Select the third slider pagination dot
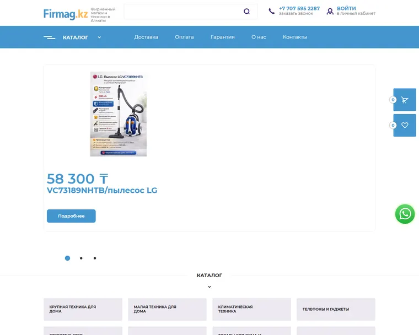The width and height of the screenshot is (419, 335). (95, 258)
